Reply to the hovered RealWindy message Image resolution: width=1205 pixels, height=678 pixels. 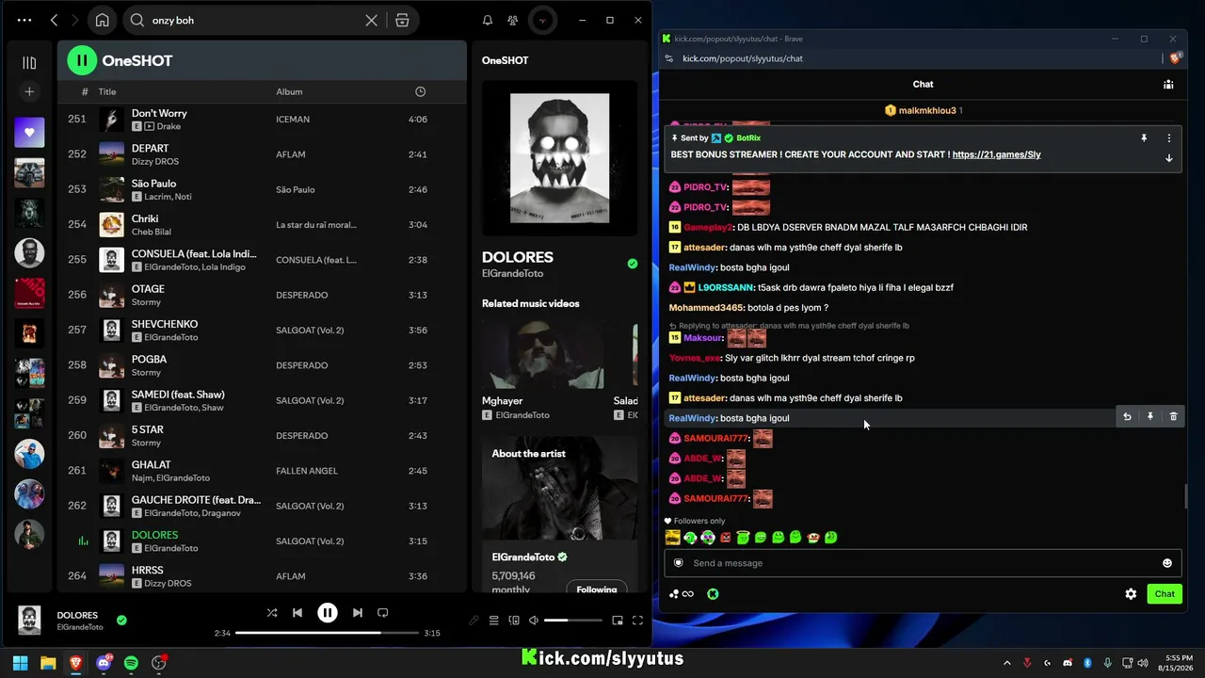(1127, 416)
